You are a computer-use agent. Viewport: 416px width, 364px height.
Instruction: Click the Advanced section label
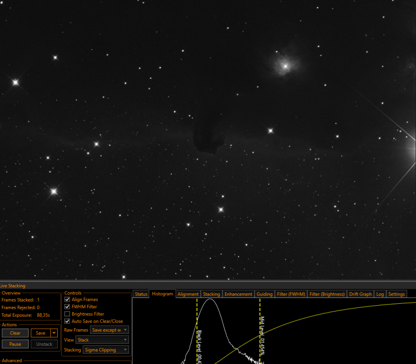(x=12, y=360)
